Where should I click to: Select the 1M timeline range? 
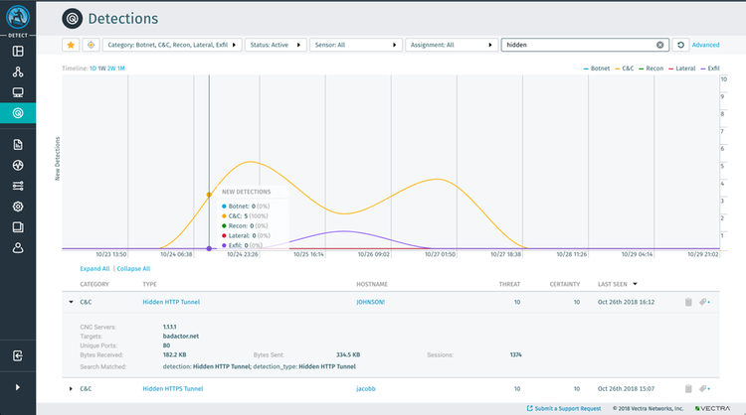(x=120, y=69)
